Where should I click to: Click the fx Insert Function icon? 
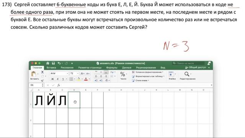click(59, 85)
